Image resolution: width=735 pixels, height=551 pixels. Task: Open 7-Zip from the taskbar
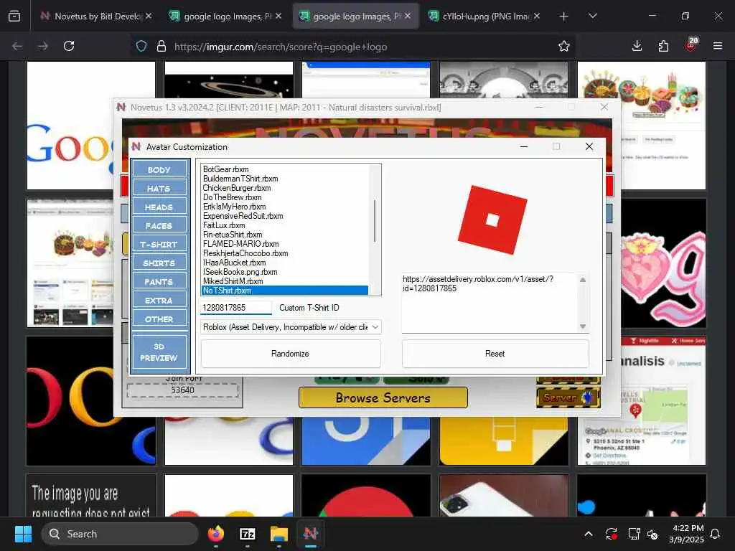248,534
